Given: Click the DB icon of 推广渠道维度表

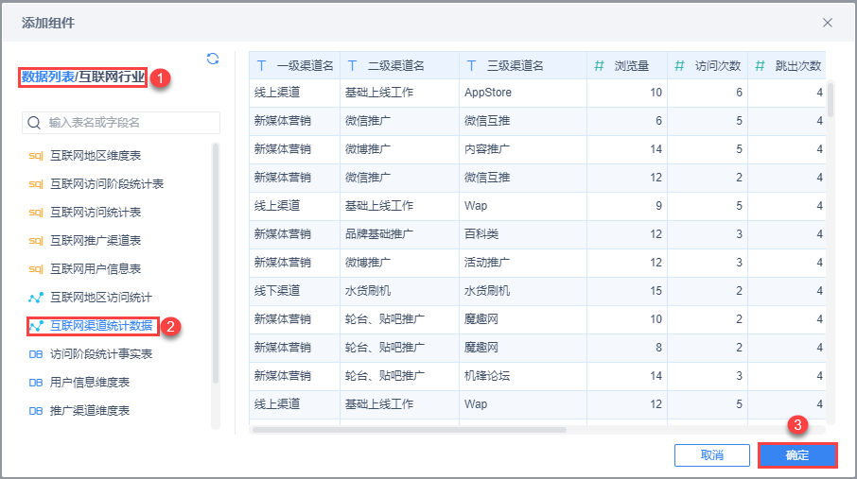Looking at the screenshot, I should click(36, 411).
